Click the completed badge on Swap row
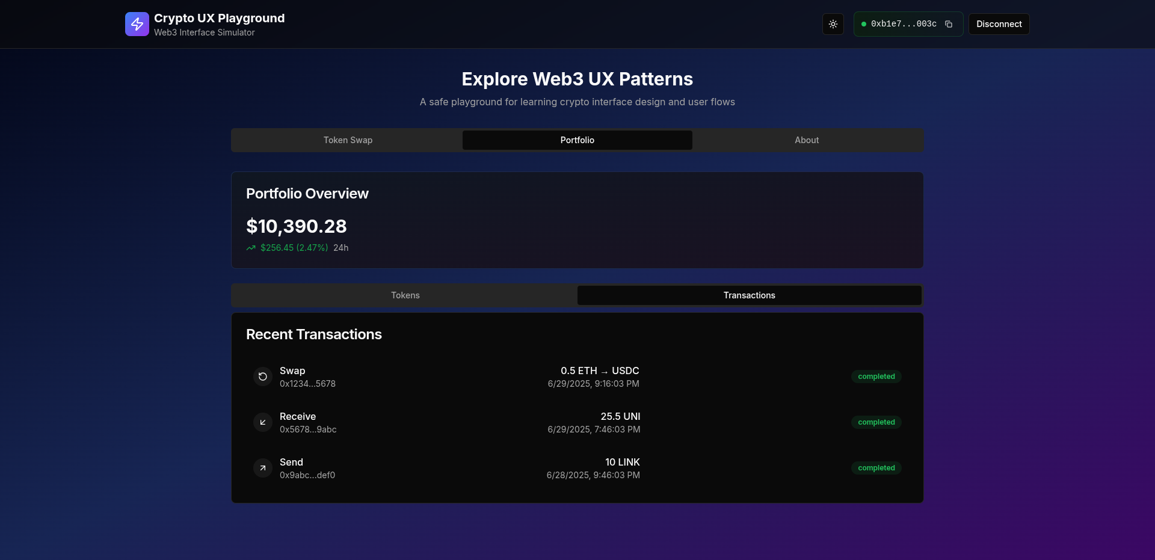 pyautogui.click(x=876, y=377)
